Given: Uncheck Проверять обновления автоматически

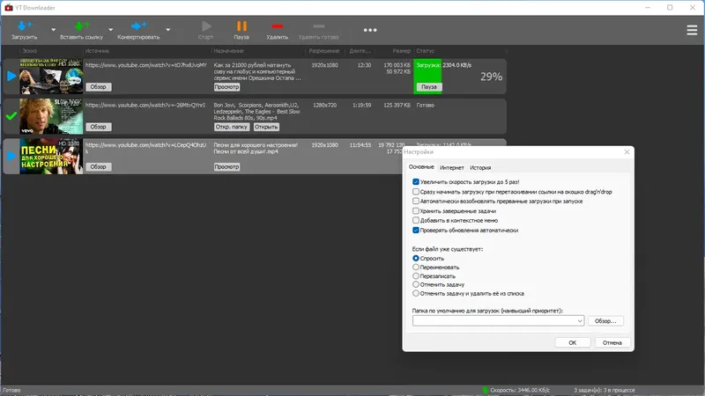Looking at the screenshot, I should coord(416,231).
